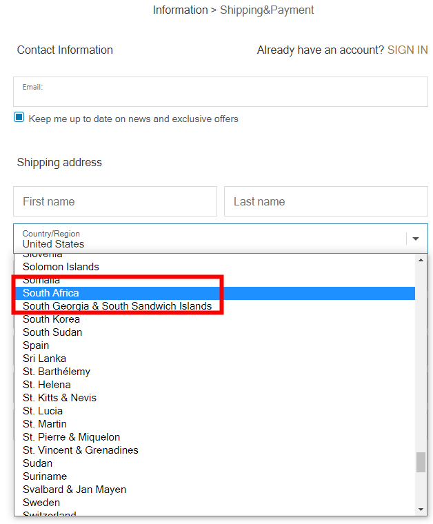Choose Sweden from country options

41,503
